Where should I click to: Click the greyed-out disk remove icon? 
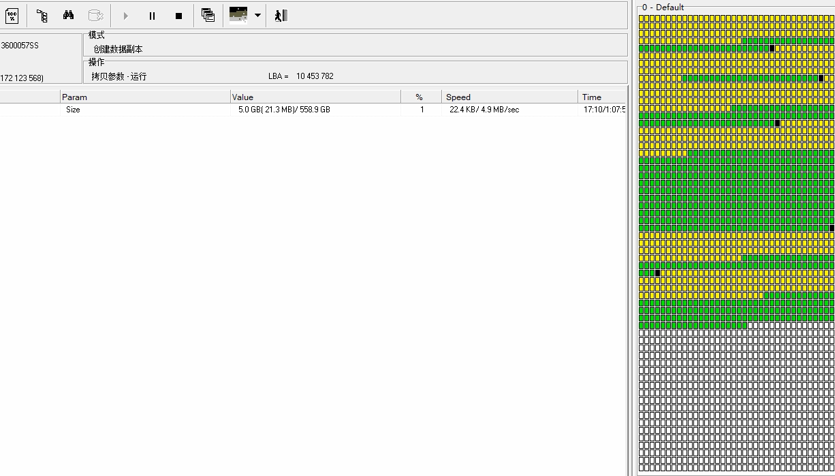(95, 15)
